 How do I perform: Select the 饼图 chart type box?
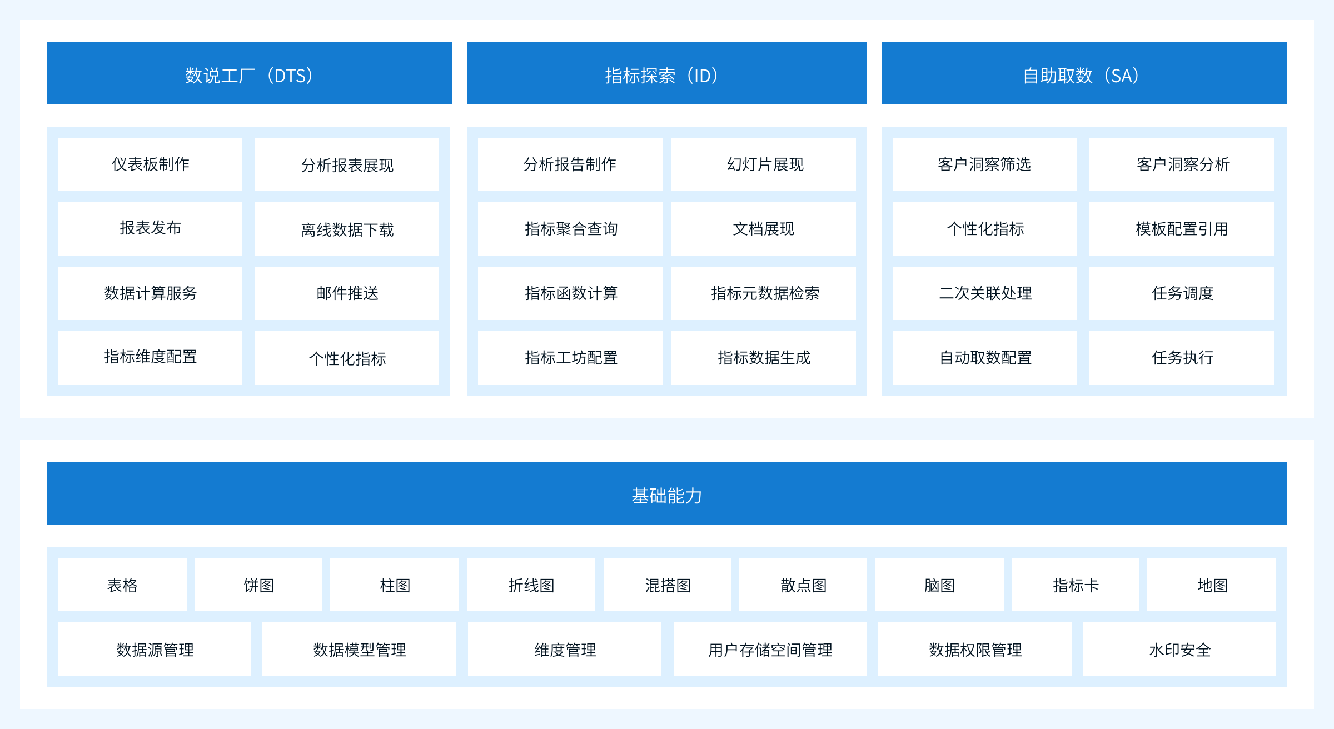point(258,585)
